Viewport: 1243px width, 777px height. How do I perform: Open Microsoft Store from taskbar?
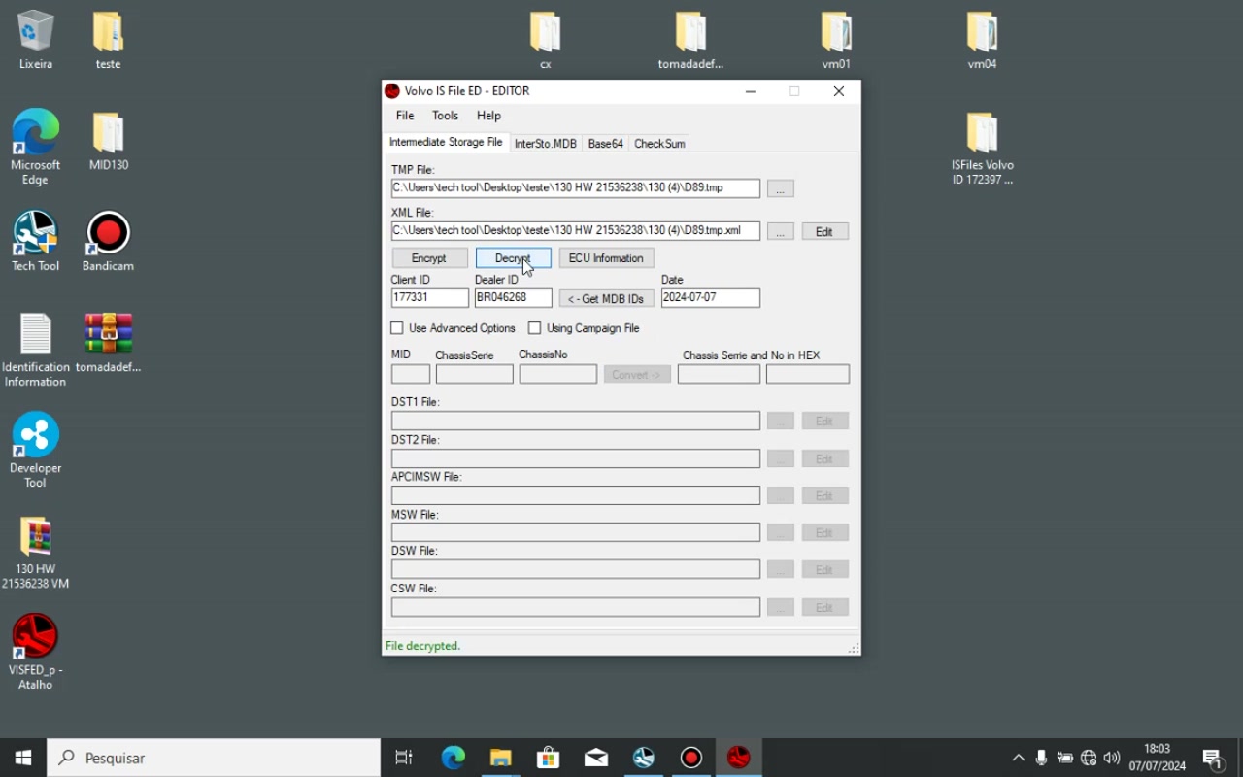548,758
